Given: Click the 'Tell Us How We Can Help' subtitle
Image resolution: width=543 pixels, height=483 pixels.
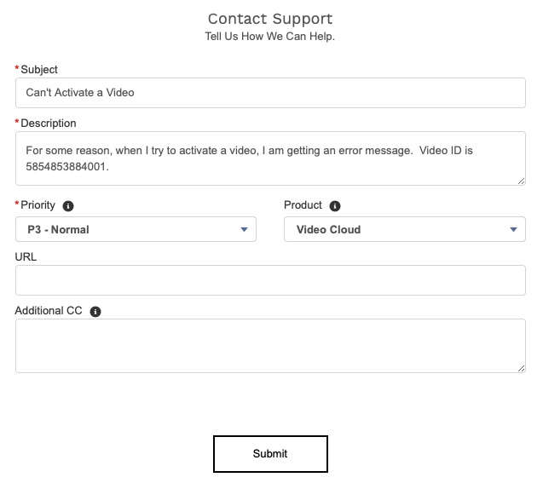Looking at the screenshot, I should [x=270, y=37].
